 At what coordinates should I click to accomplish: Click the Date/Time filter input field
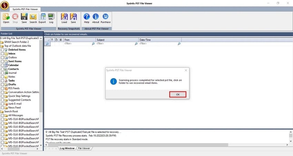tap(158, 44)
